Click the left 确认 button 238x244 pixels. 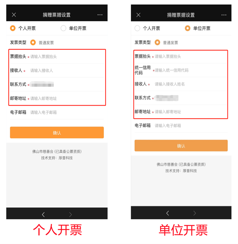pos(57,132)
